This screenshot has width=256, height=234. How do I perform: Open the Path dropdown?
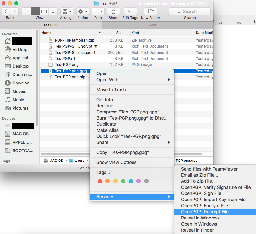point(98,11)
